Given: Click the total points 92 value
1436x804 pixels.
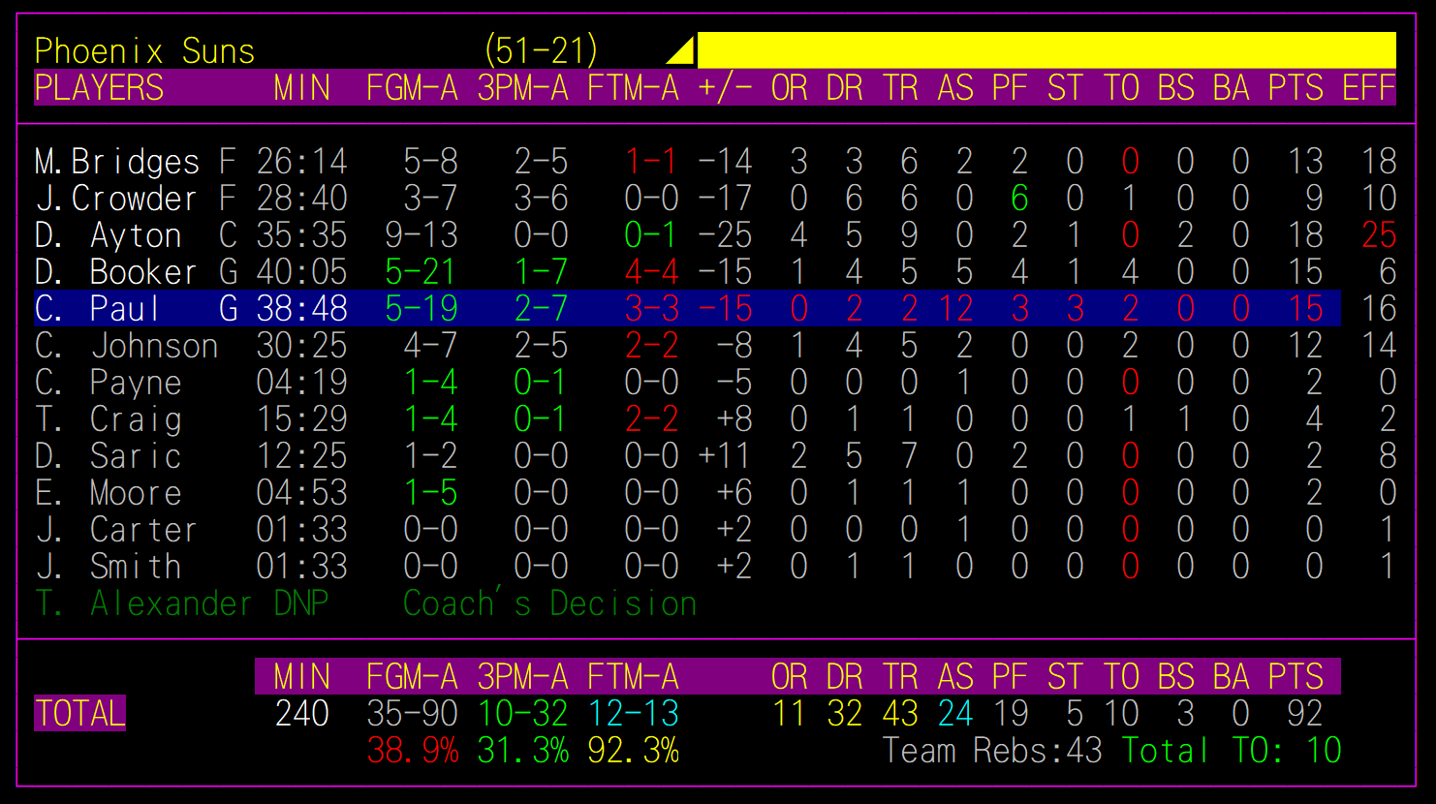Looking at the screenshot, I should coord(1305,714).
